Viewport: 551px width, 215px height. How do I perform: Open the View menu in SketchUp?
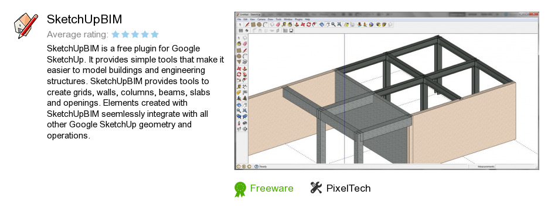point(252,19)
